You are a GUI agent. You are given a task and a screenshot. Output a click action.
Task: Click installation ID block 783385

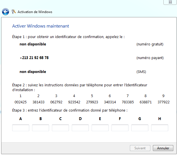(x=128, y=102)
